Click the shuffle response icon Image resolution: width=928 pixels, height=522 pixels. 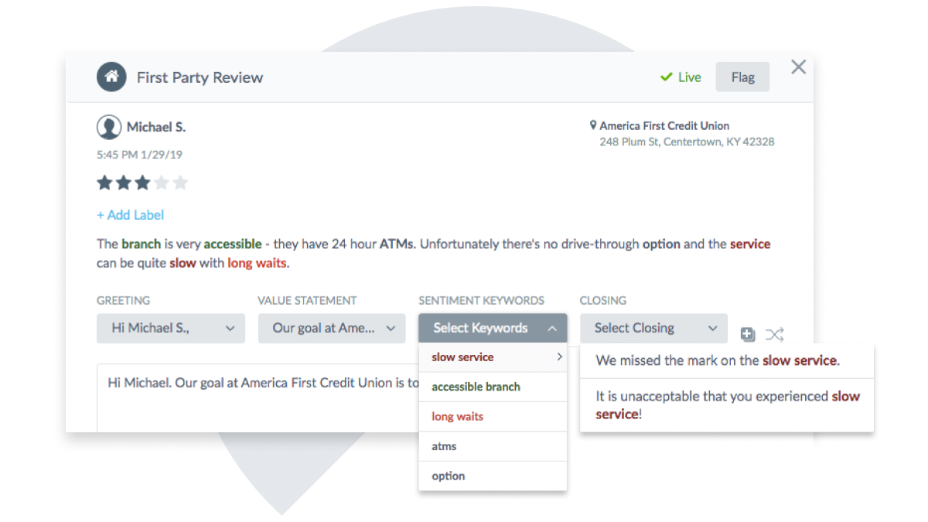pos(775,334)
